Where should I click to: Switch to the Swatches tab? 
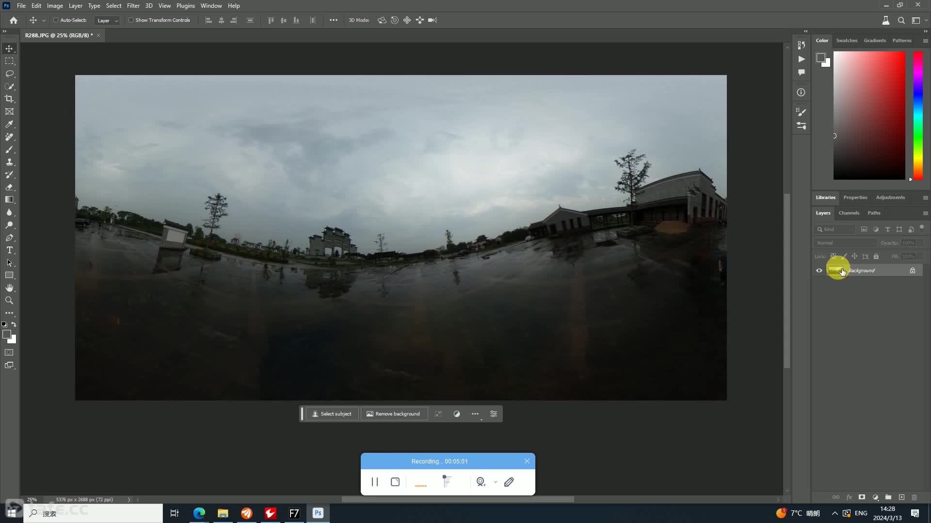pyautogui.click(x=847, y=41)
